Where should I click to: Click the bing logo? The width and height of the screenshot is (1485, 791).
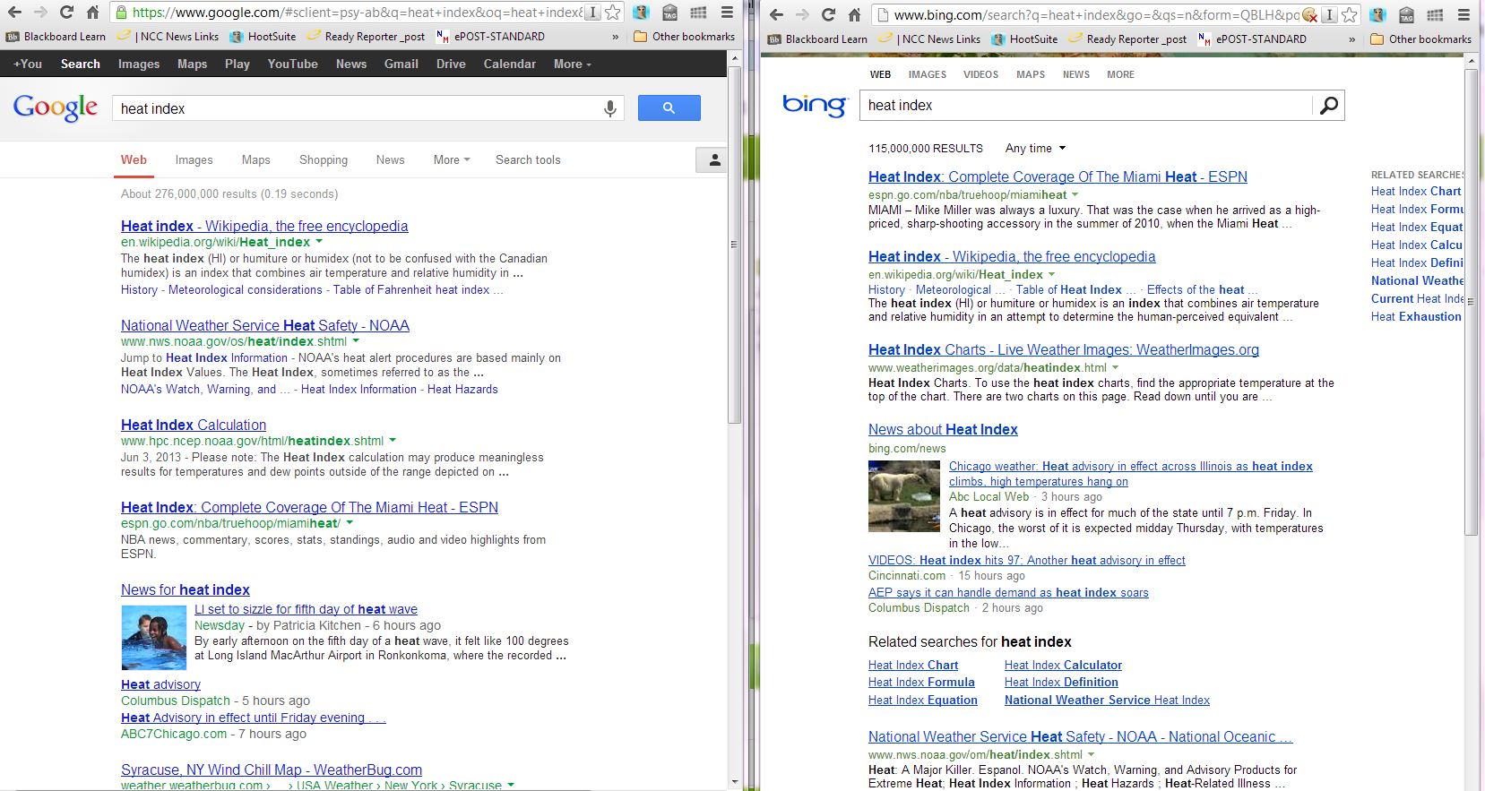(x=814, y=105)
